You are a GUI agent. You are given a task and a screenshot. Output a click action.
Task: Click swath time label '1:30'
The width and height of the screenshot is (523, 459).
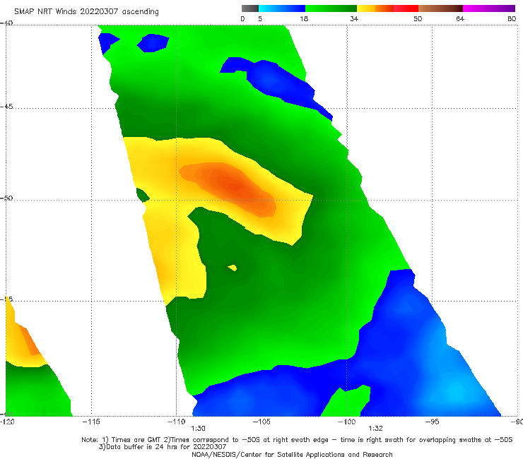tap(198, 429)
